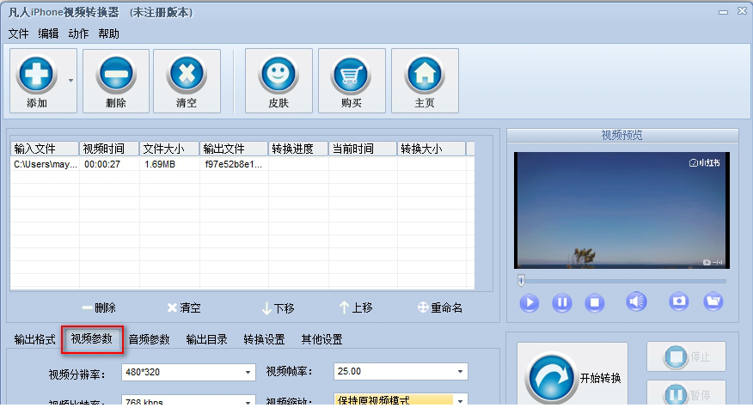Open the Home page (主页) house icon
This screenshot has height=420, width=753.
click(425, 75)
